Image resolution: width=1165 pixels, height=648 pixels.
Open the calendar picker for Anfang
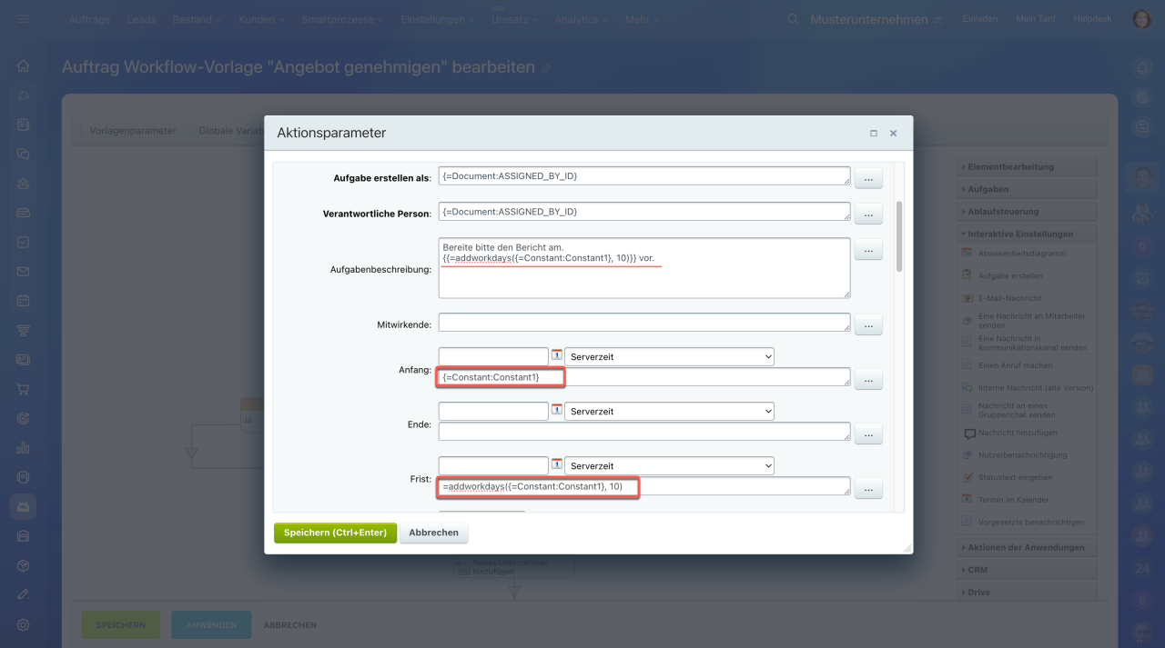coord(557,355)
